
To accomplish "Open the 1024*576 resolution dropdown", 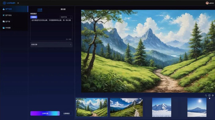I will 66,17.
